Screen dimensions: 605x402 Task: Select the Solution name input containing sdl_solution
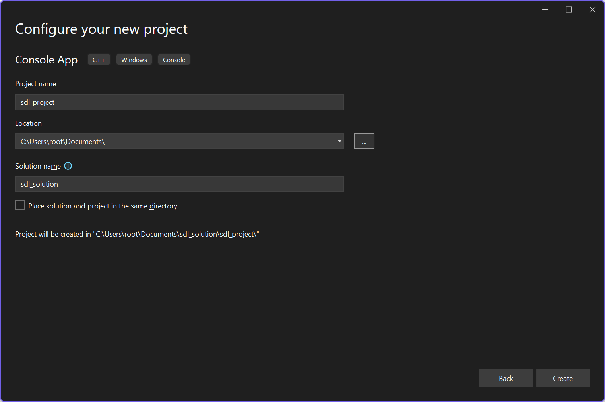point(179,184)
